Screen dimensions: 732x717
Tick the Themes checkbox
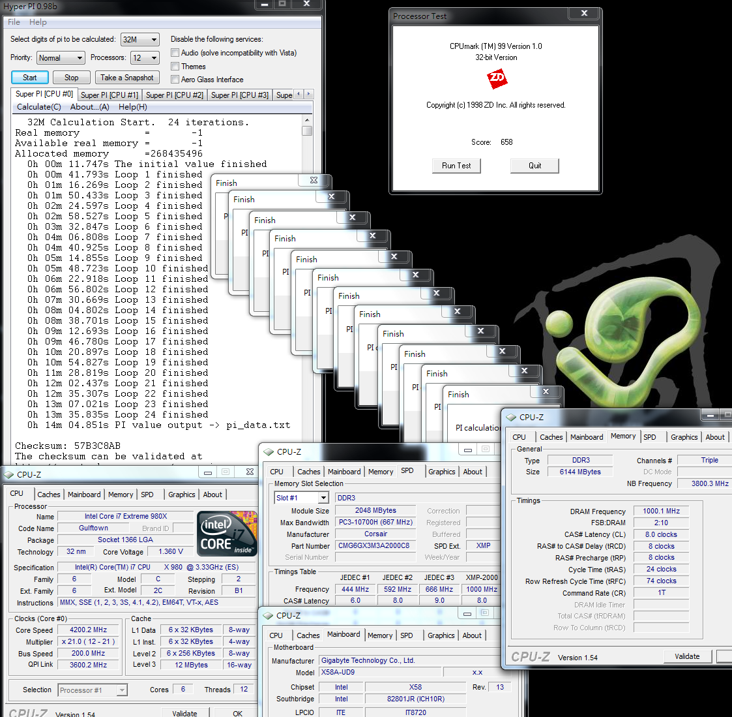click(x=175, y=67)
